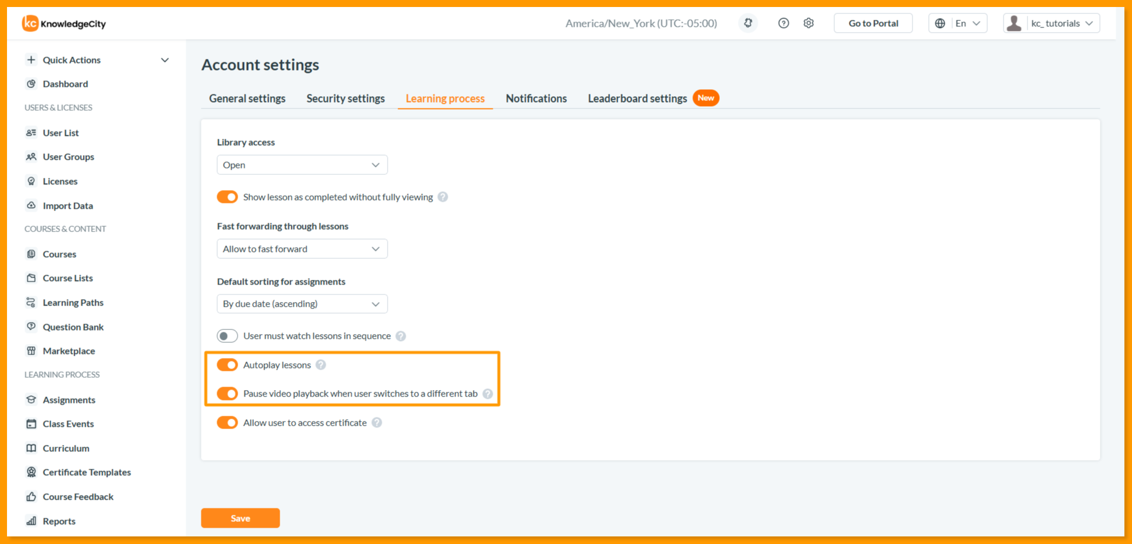Open Learning Paths in sidebar
This screenshot has height=544, width=1132.
[73, 302]
